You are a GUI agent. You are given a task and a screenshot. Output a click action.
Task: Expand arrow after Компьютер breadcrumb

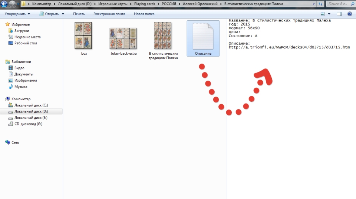pyautogui.click(x=55, y=4)
